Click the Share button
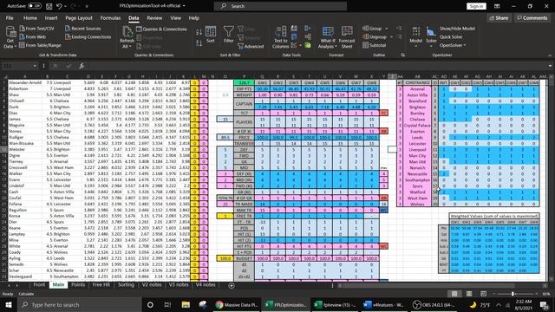This screenshot has width=555, height=312. tap(499, 17)
